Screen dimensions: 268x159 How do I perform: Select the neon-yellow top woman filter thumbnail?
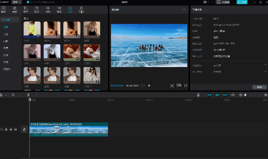tap(32, 30)
